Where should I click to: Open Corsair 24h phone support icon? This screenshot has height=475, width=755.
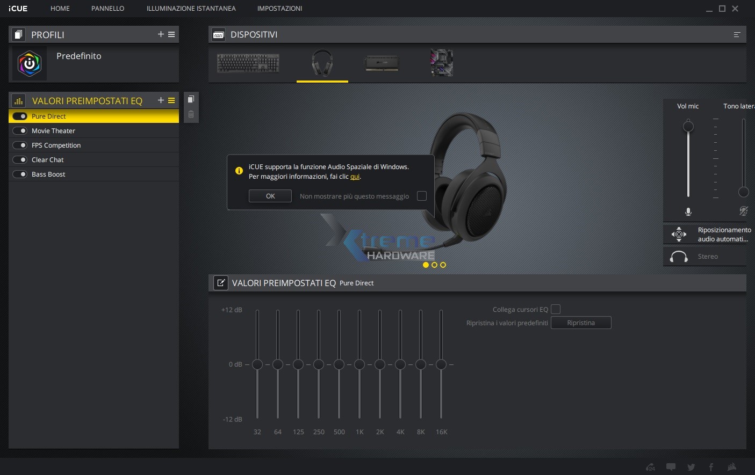point(650,467)
